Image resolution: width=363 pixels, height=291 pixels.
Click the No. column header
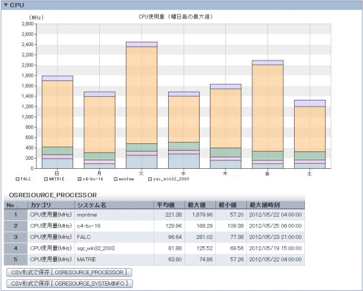[x=16, y=204]
